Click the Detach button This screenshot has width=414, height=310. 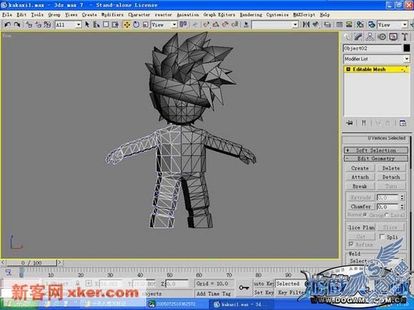(x=391, y=177)
